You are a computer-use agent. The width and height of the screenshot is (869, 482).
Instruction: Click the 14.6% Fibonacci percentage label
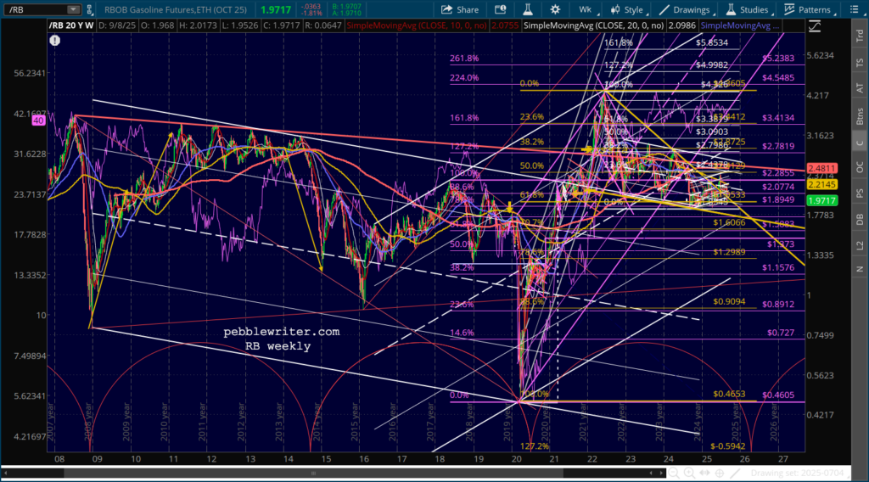[462, 333]
